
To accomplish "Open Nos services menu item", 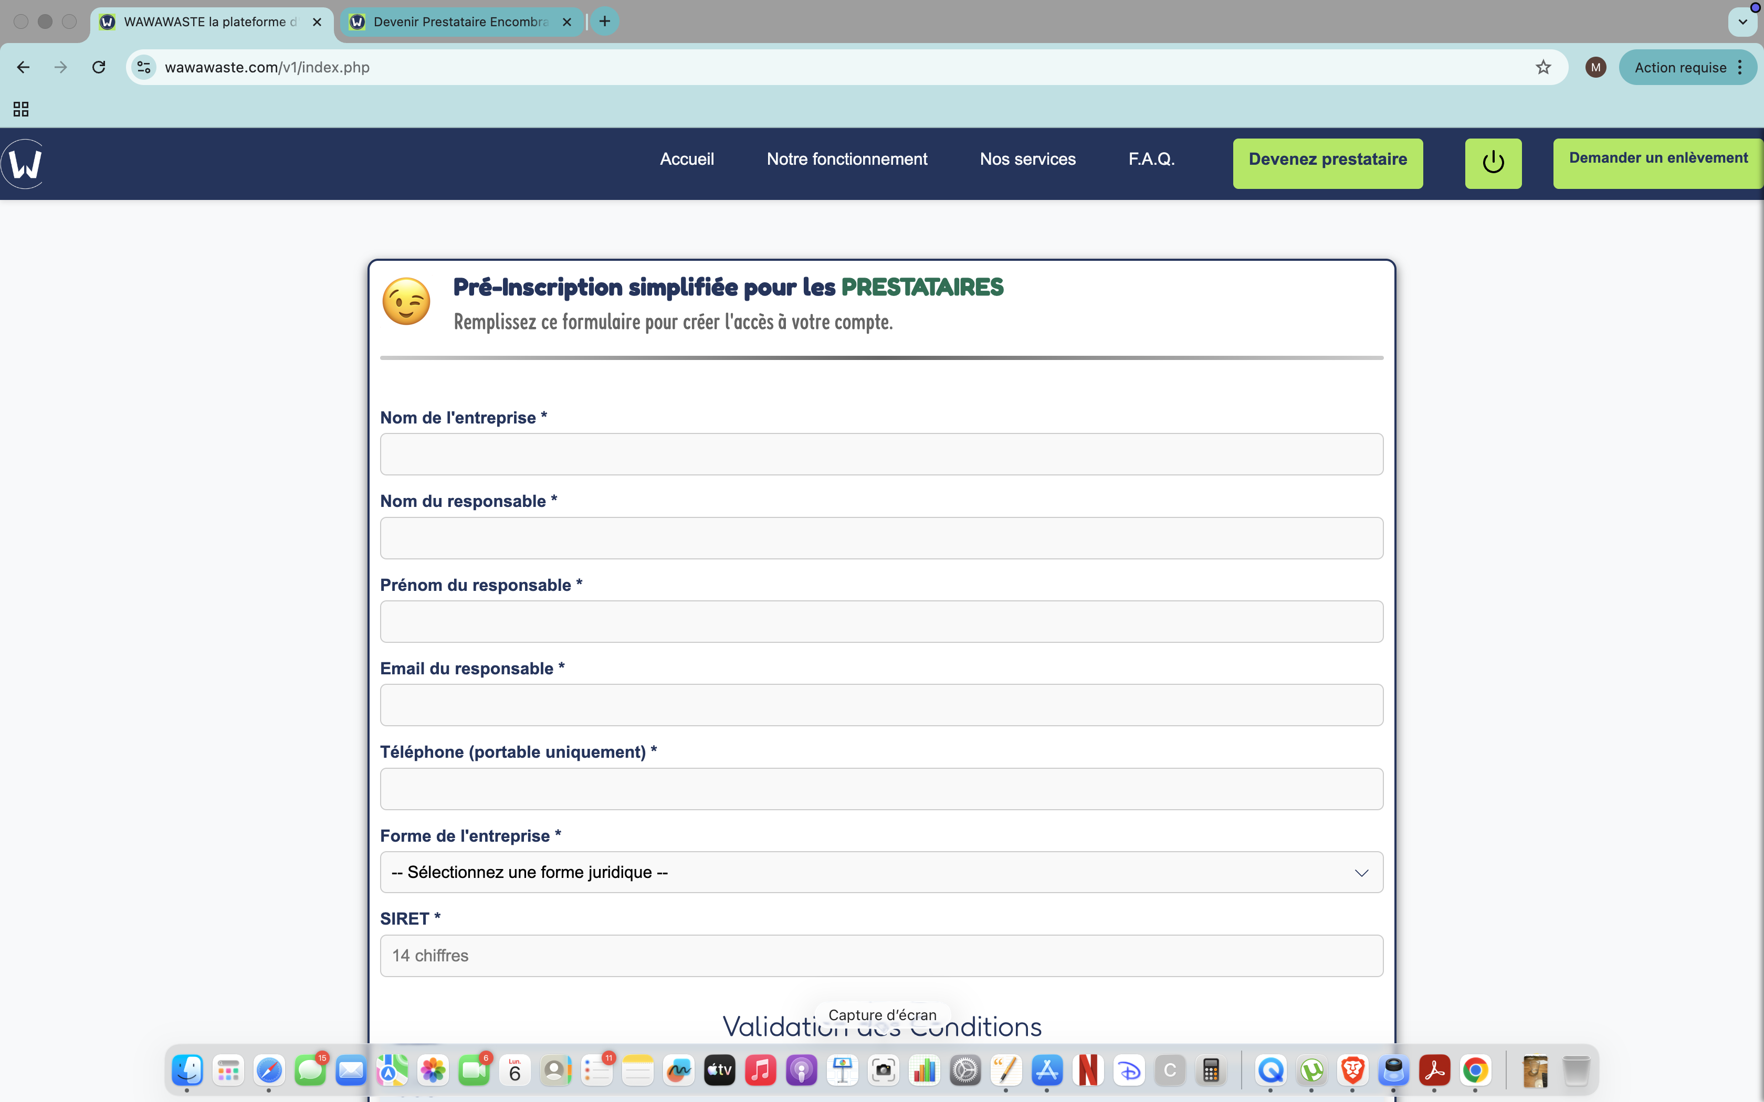I will coord(1027,159).
